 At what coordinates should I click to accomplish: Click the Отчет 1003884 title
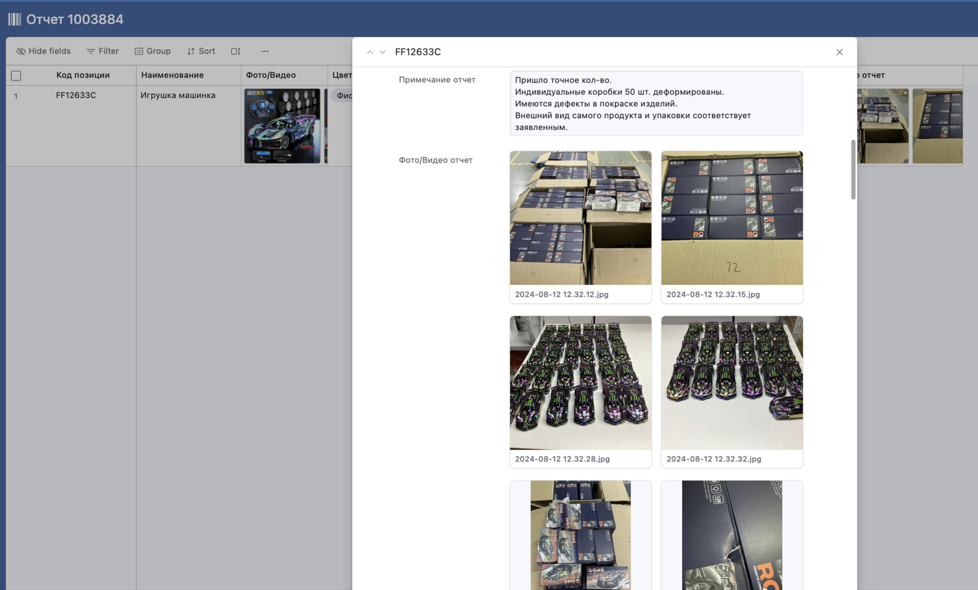pos(75,19)
